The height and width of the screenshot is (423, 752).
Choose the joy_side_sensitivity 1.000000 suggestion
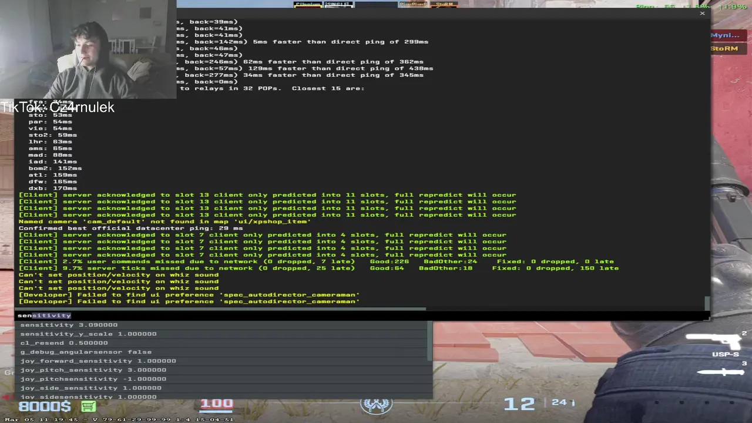(x=90, y=388)
